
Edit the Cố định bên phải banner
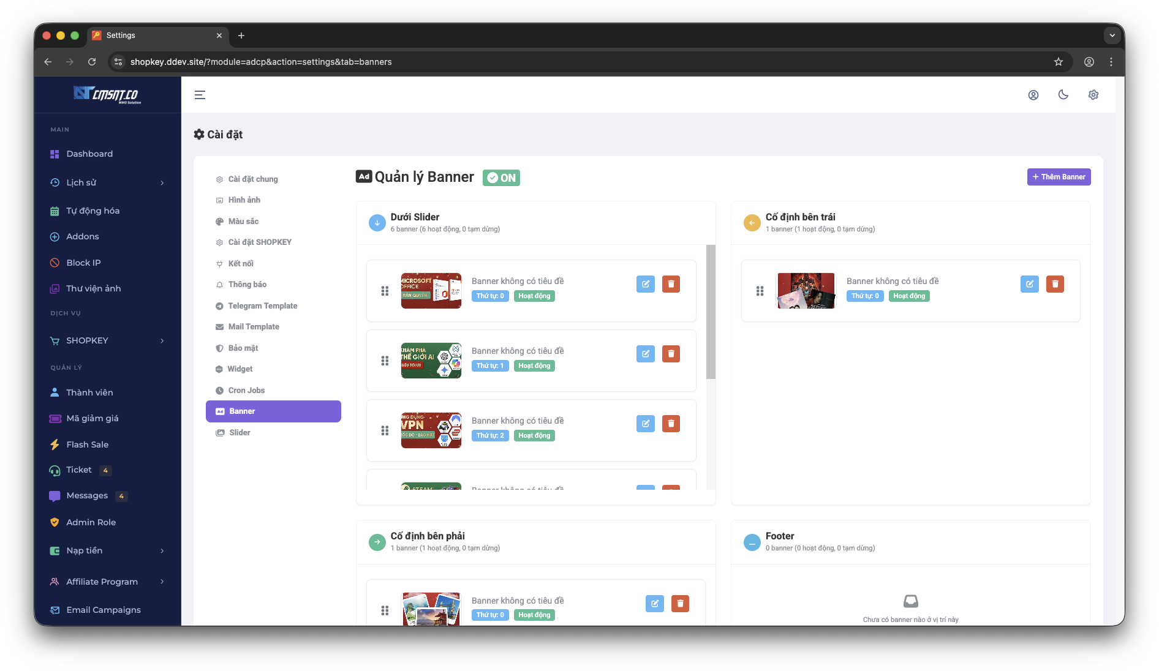[655, 604]
